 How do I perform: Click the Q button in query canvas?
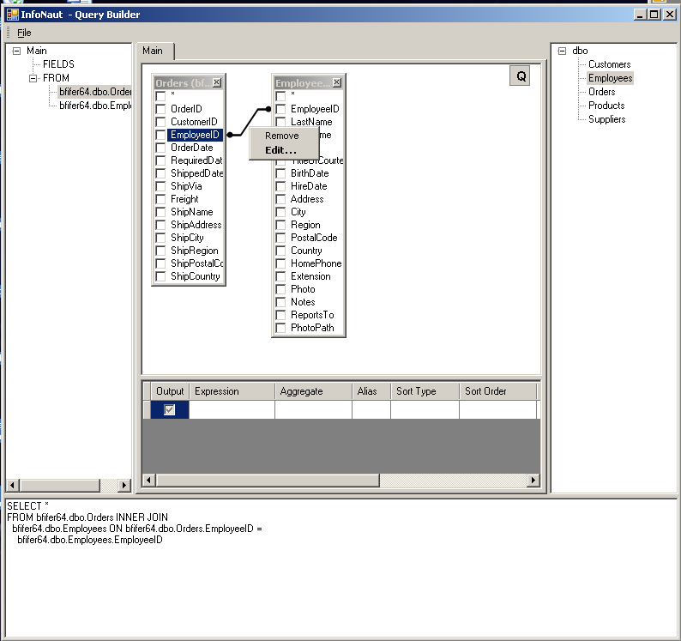point(520,76)
